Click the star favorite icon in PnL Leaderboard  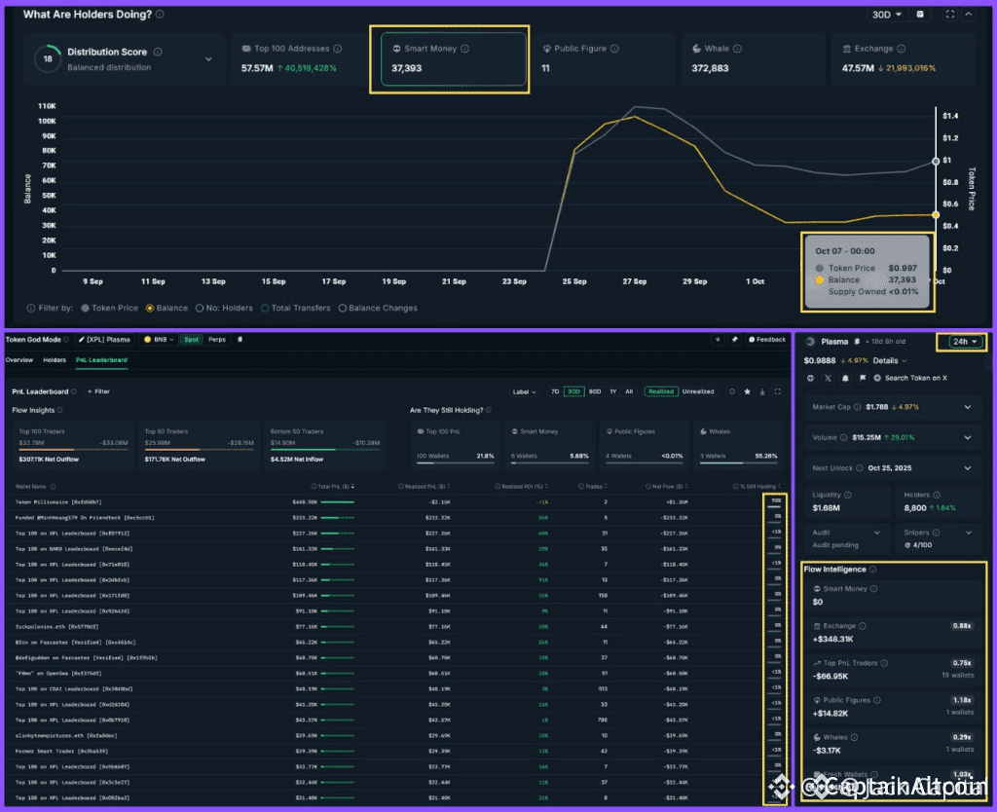(747, 391)
